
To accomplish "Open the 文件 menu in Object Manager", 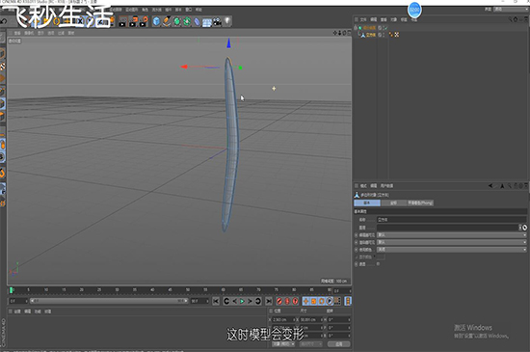I will (x=363, y=19).
